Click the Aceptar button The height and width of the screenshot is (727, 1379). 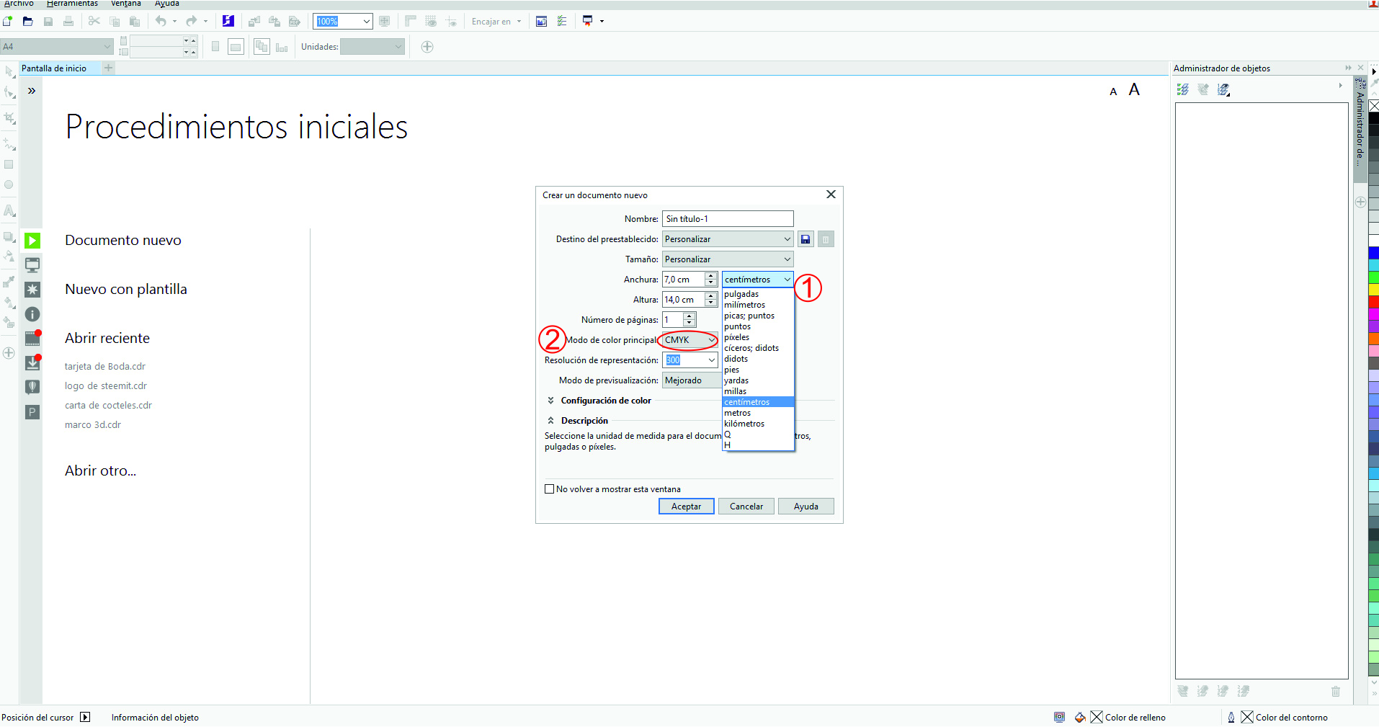686,507
